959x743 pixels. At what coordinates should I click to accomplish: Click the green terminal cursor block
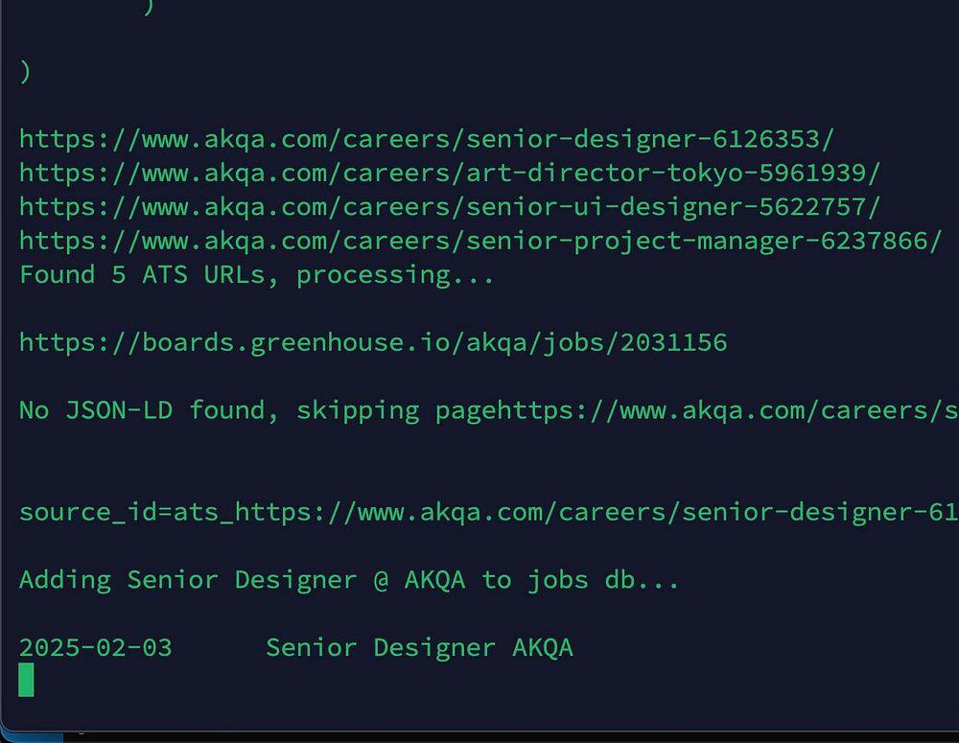pyautogui.click(x=26, y=679)
